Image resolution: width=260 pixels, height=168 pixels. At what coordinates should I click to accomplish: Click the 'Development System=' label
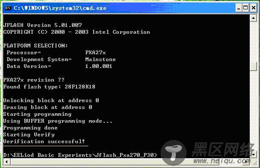coord(39,59)
